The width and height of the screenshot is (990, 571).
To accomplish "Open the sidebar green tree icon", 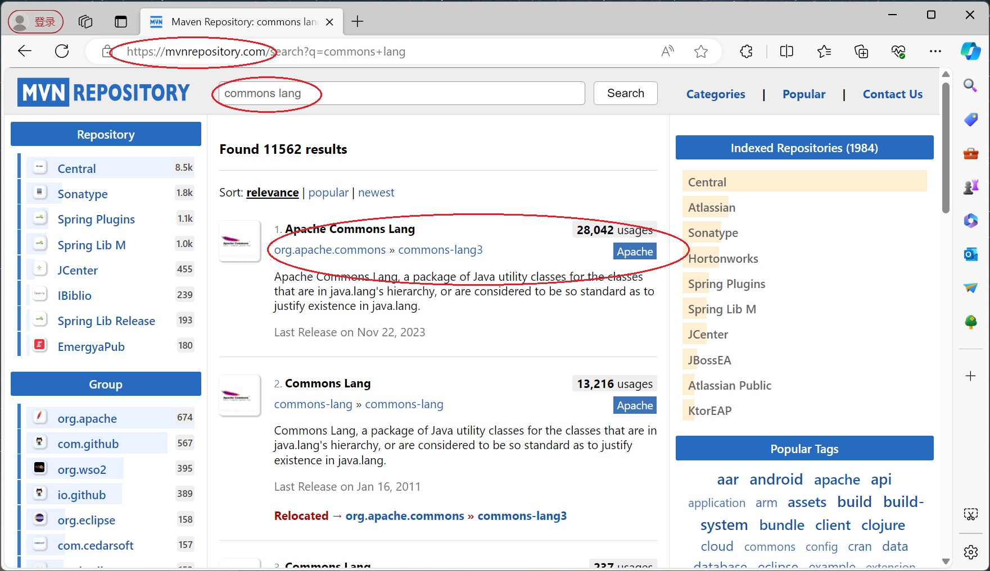I will click(970, 322).
